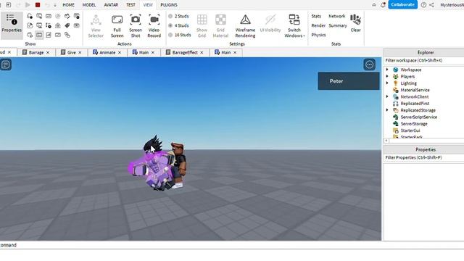Image resolution: width=464 pixels, height=261 pixels.
Task: Open the Animate script tab
Action: coord(107,52)
